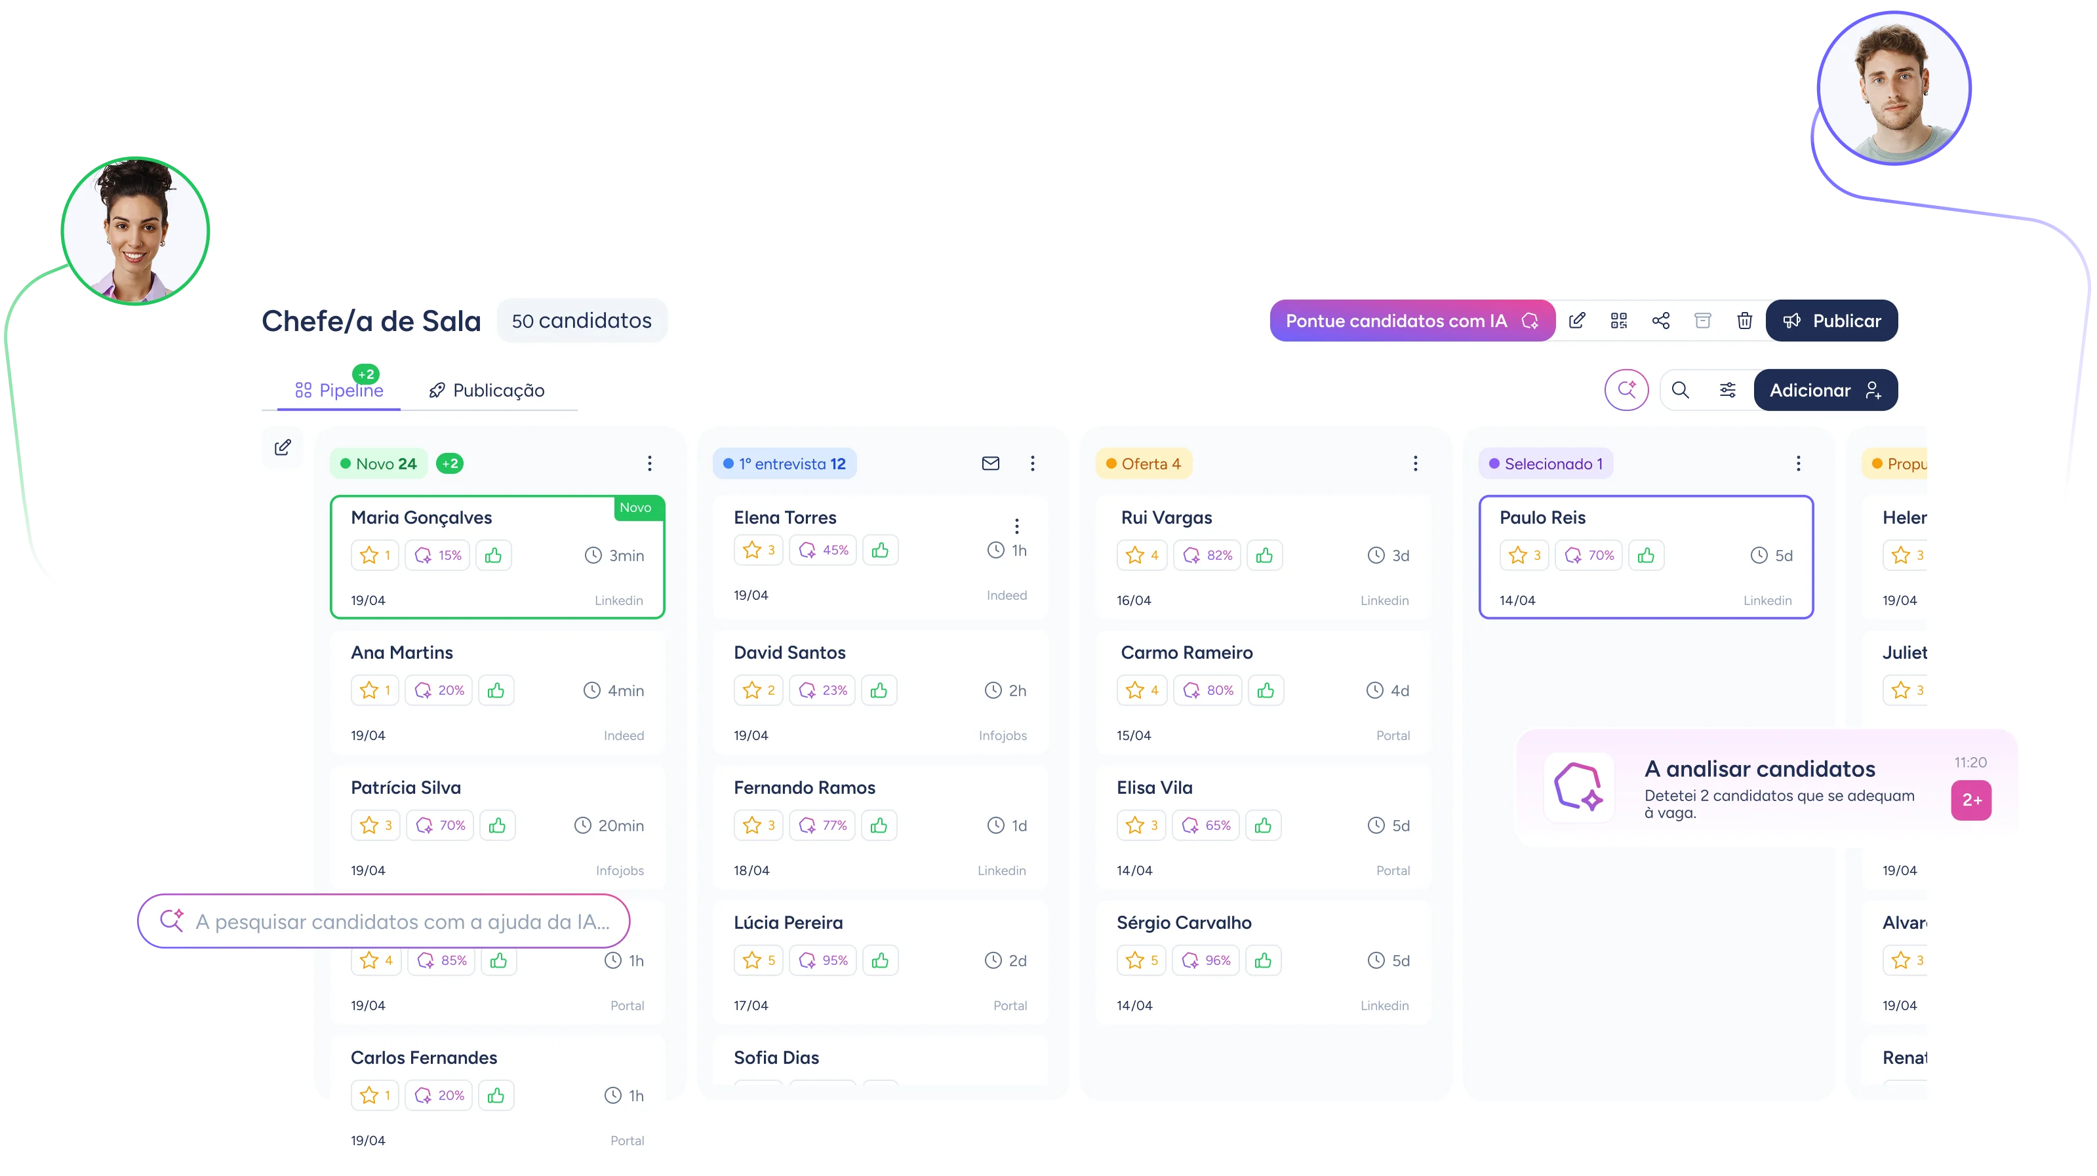Image resolution: width=2097 pixels, height=1176 pixels.
Task: Click the AI hexagon icon in notification
Action: coord(1579,786)
